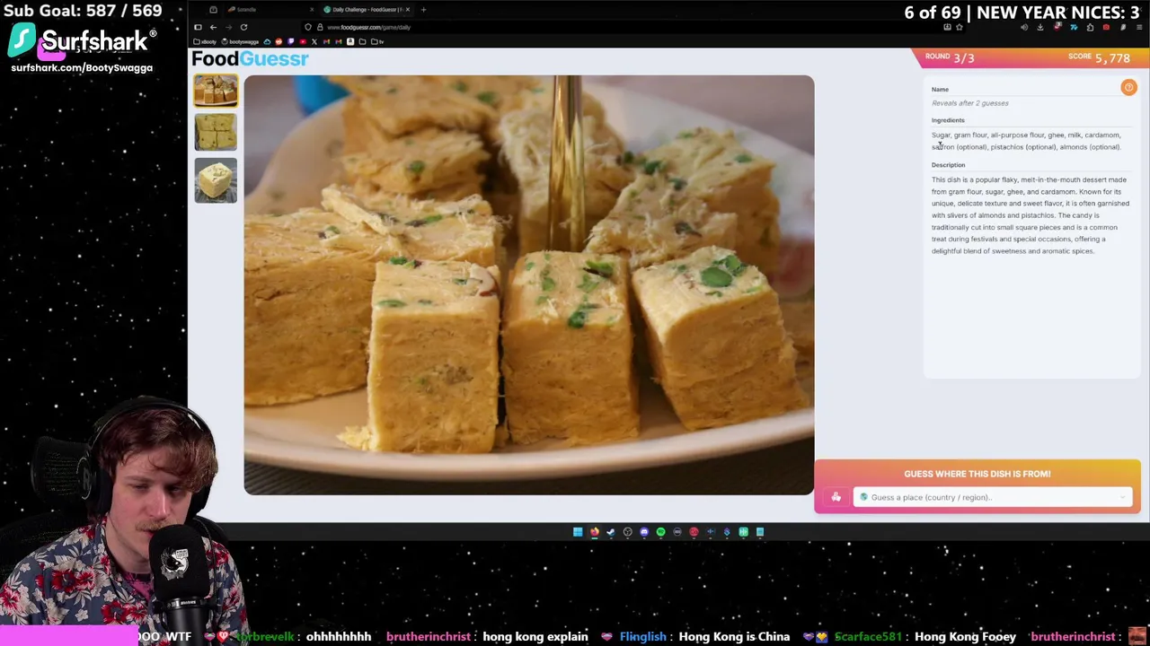Close the Scrandle tab
The height and width of the screenshot is (646, 1150).
point(312,10)
